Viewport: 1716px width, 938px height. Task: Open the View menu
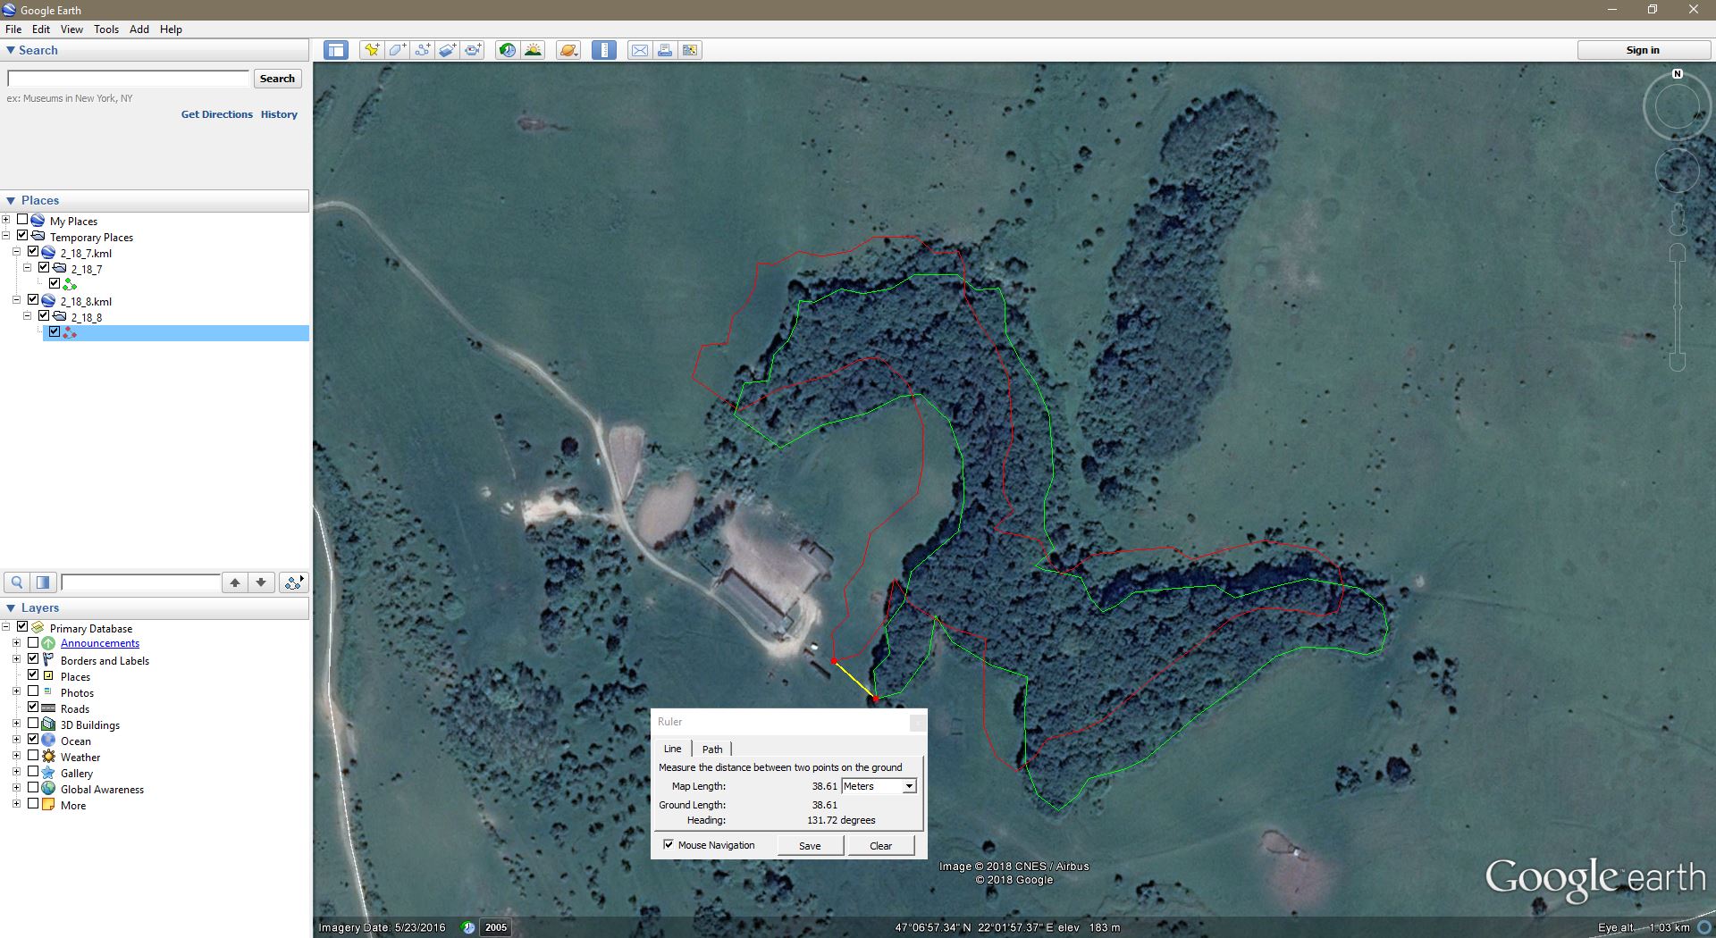[71, 29]
